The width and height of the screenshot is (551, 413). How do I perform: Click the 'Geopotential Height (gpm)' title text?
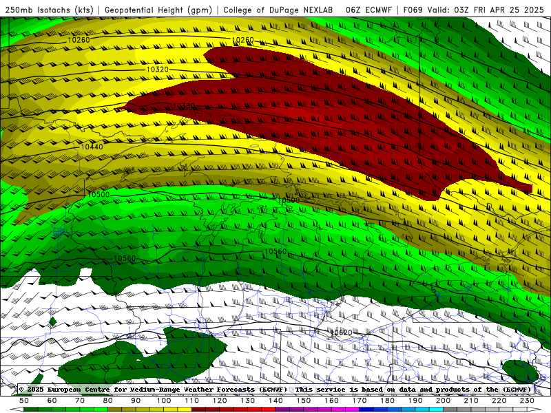click(158, 10)
